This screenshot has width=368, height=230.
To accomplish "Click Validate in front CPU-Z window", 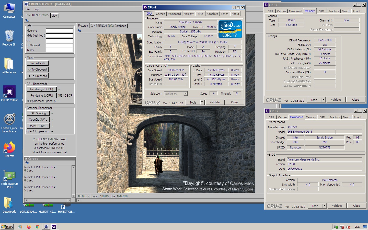I will (x=215, y=102).
